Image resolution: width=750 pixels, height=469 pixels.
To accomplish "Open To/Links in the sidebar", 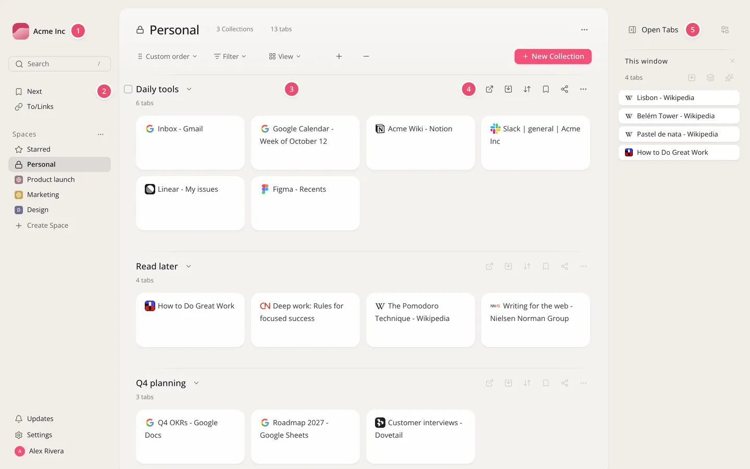I will click(x=59, y=106).
